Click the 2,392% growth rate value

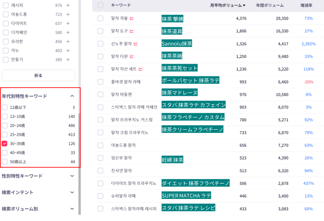pyautogui.click(x=308, y=44)
